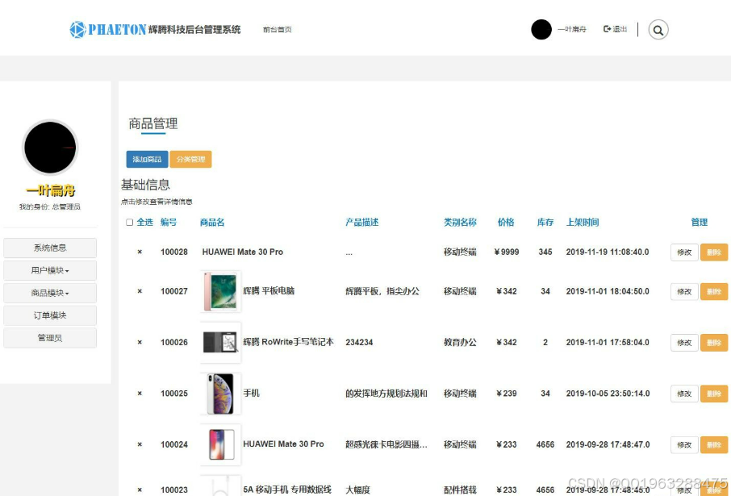Click the 添加商品 button
Image resolution: width=731 pixels, height=496 pixels.
click(148, 159)
